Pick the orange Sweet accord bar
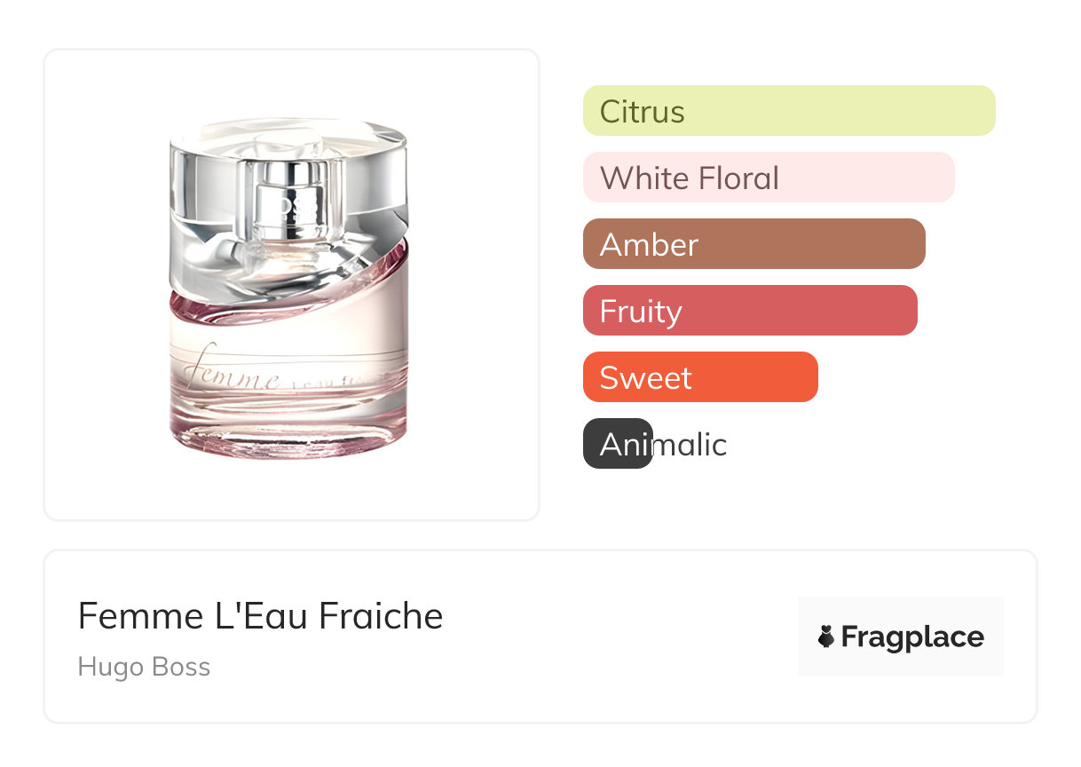This screenshot has height=767, width=1081. (x=699, y=377)
